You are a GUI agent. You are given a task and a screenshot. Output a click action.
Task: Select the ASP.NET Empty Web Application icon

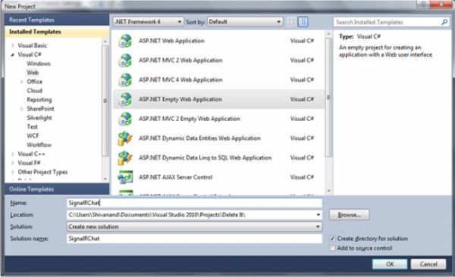click(125, 99)
